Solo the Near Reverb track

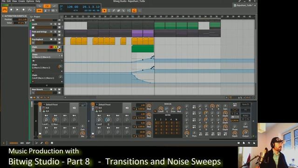tap(55, 89)
